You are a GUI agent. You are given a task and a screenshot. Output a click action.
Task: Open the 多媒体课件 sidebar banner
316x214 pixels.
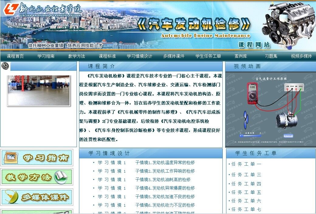(x=37, y=197)
